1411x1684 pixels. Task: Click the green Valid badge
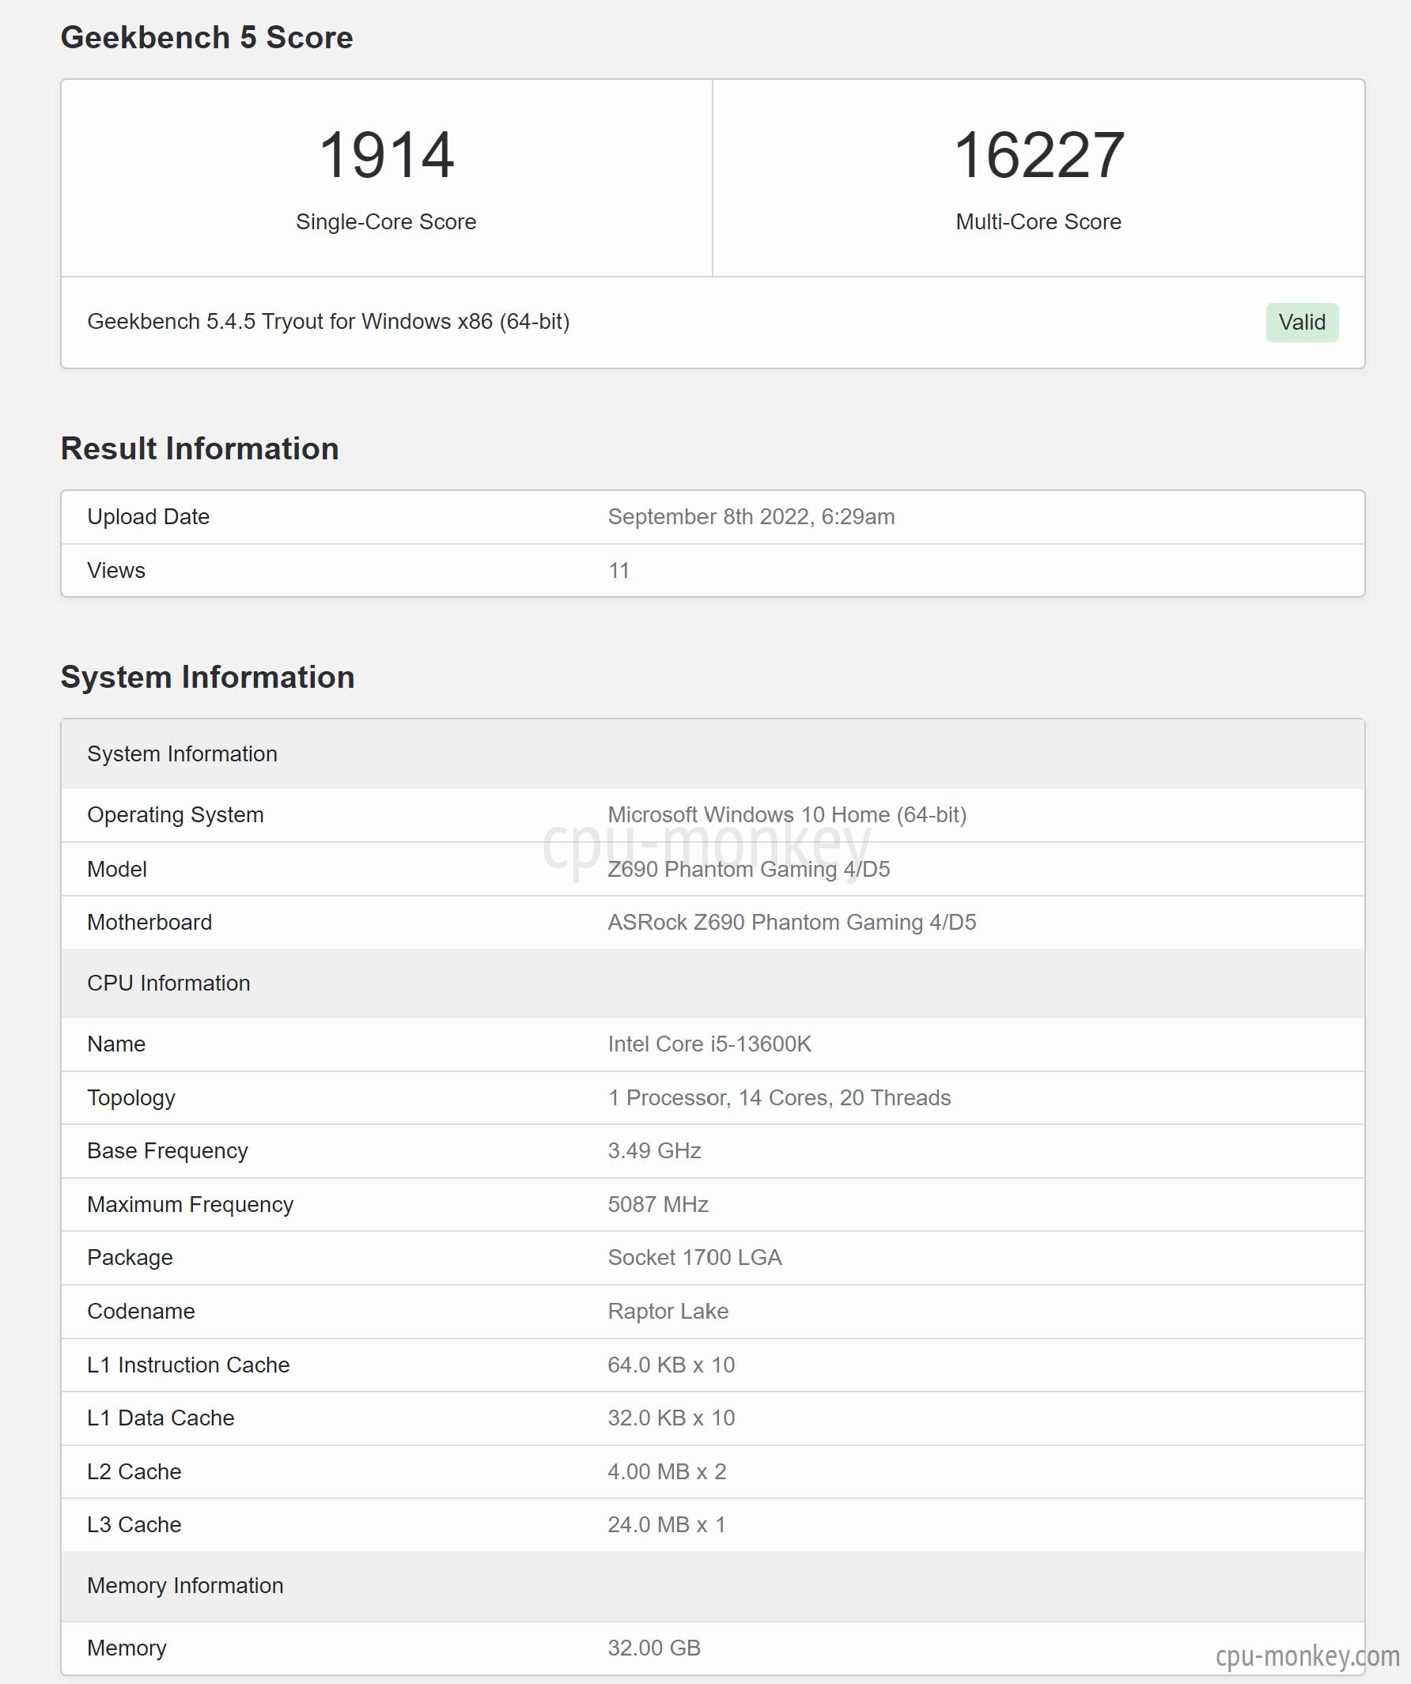click(x=1302, y=323)
